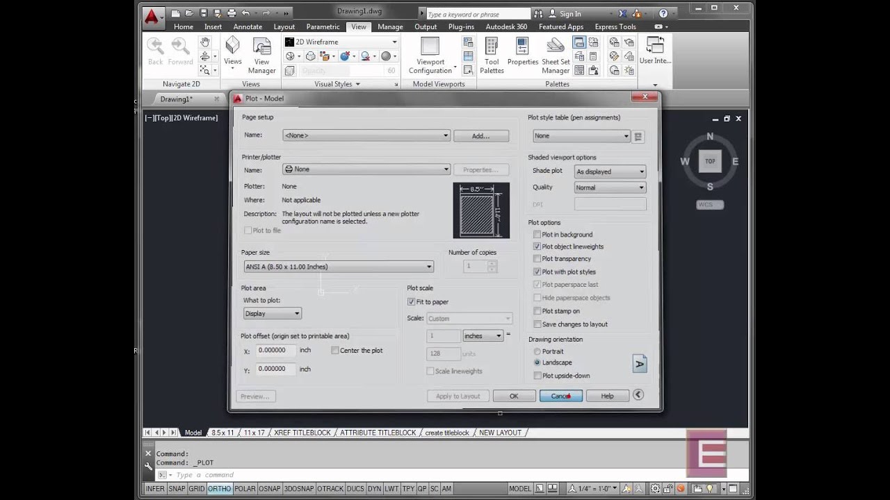
Task: Open Page setup Name dropdown
Action: coord(366,135)
